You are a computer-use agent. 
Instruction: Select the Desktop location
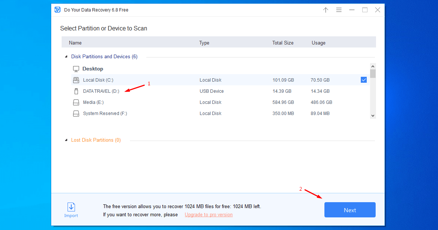pyautogui.click(x=93, y=69)
